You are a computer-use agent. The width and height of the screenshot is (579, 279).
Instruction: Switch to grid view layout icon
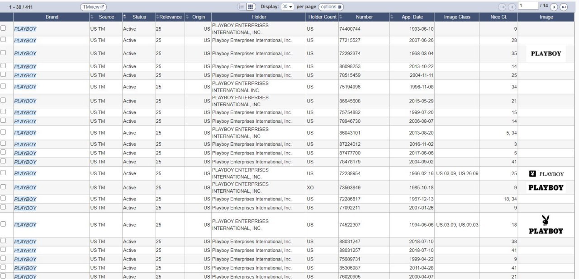[251, 7]
